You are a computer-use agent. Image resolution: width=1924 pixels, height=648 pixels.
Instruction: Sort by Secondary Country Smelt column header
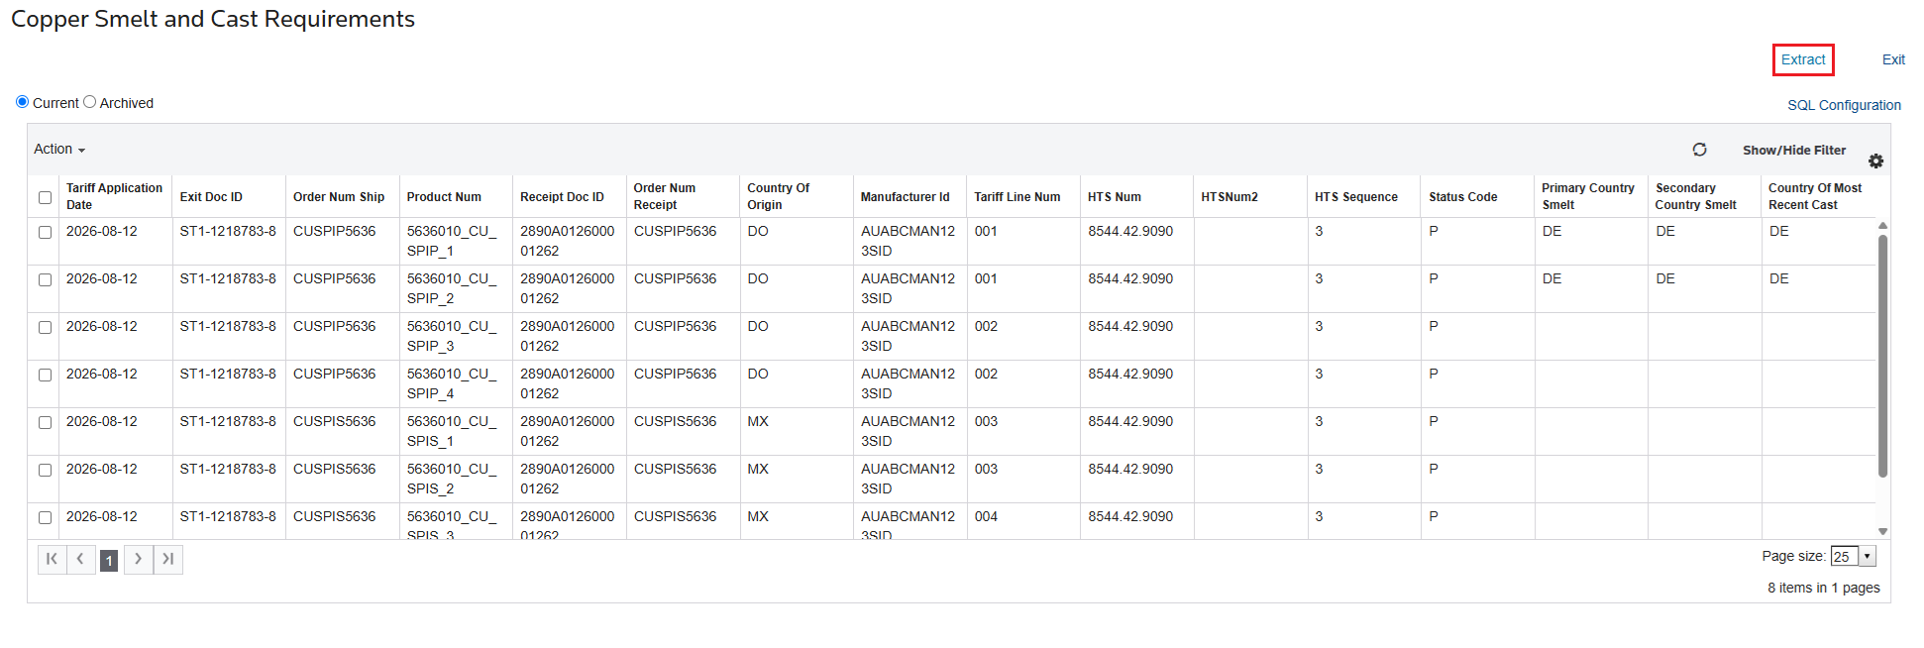click(1695, 196)
